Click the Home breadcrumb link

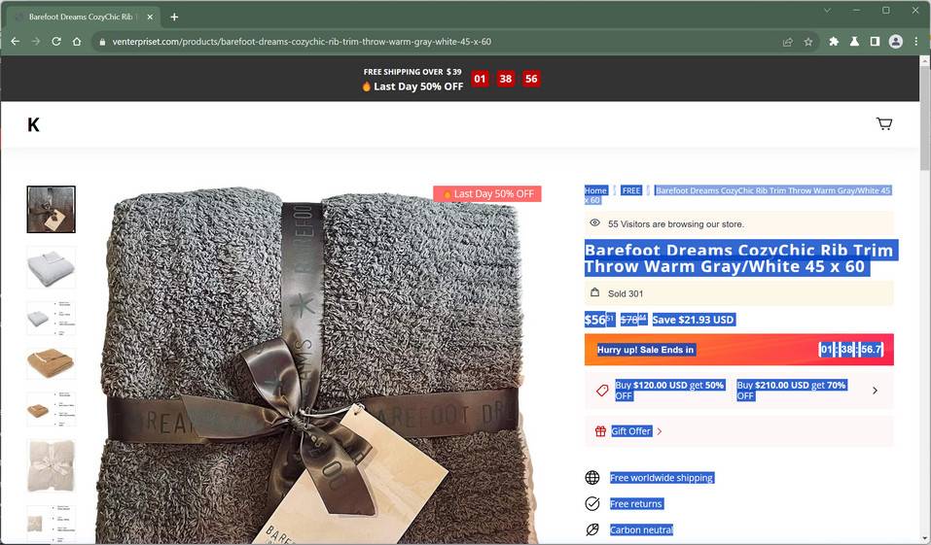tap(595, 190)
